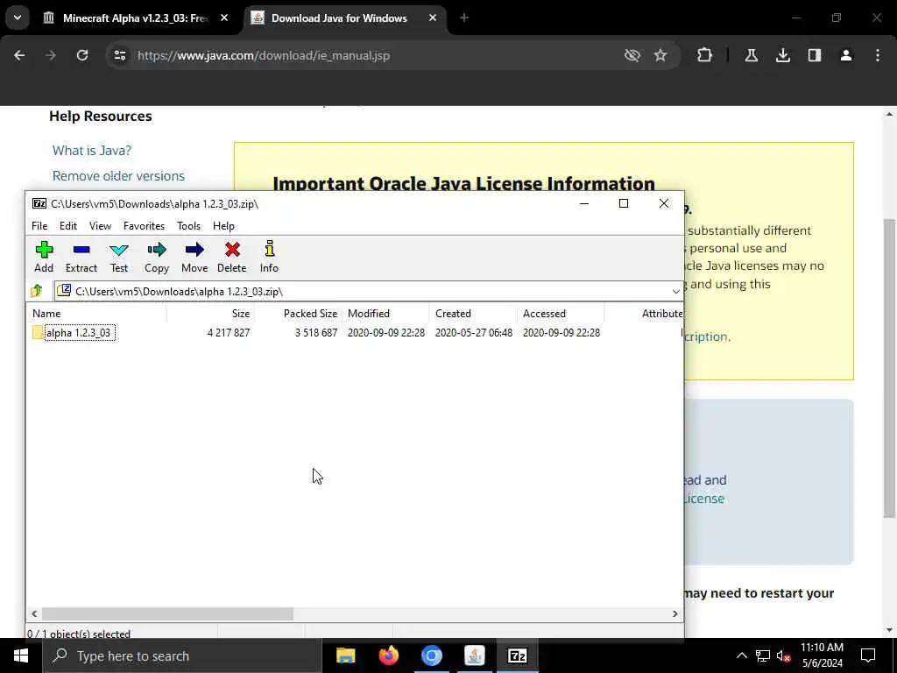897x673 pixels.
Task: Switch to 7-Zip via the taskbar
Action: point(517,655)
